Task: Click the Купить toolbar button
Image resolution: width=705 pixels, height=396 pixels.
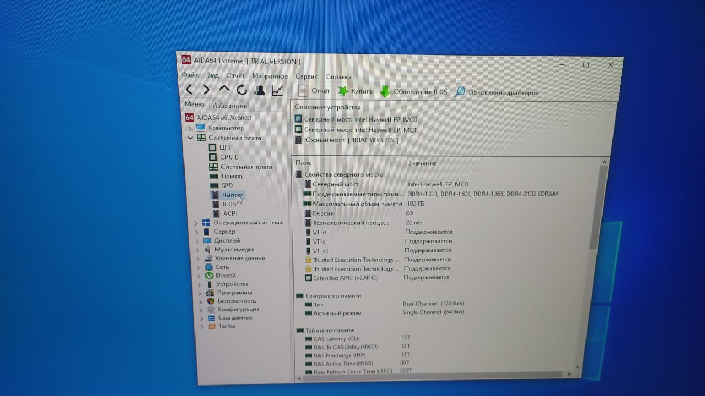Action: (355, 91)
